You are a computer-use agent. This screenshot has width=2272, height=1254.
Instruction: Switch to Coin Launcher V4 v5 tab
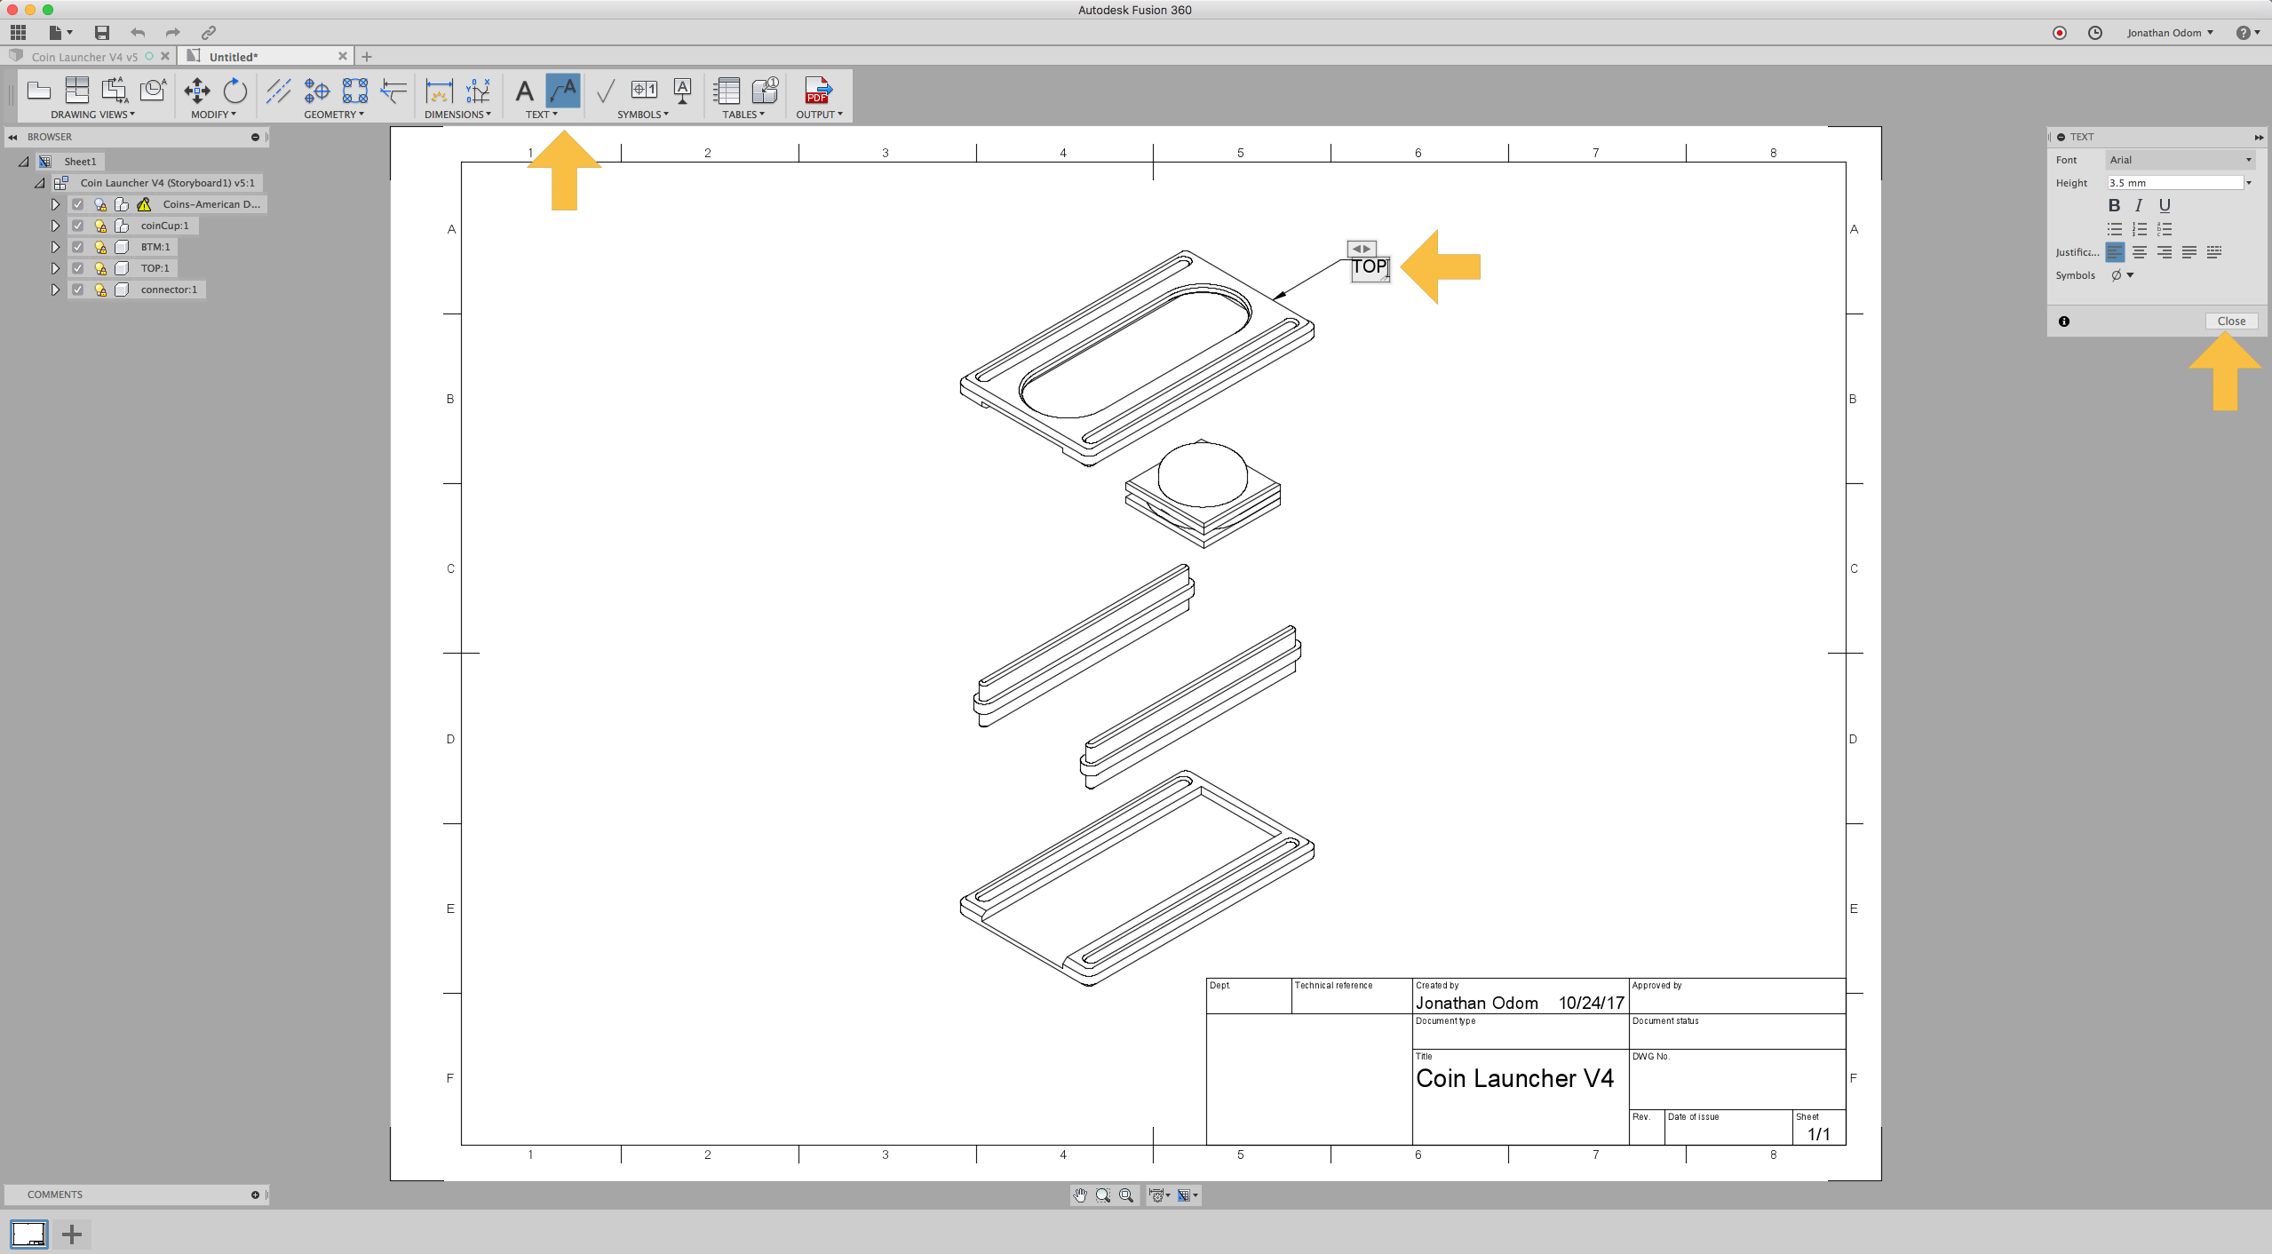click(x=84, y=56)
